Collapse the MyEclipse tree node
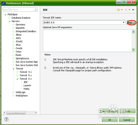The width and height of the screenshot is (138, 125). pos(5,14)
